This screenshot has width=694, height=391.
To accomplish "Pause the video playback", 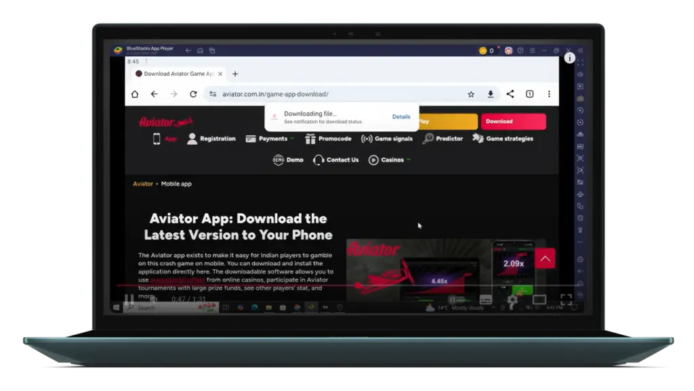I will (129, 299).
